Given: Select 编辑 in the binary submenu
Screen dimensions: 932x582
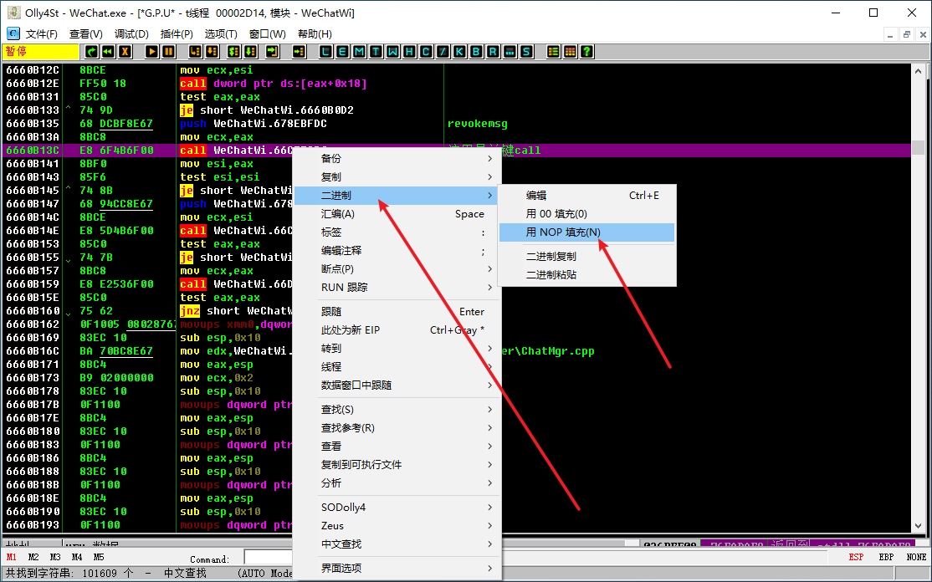Looking at the screenshot, I should (586, 196).
